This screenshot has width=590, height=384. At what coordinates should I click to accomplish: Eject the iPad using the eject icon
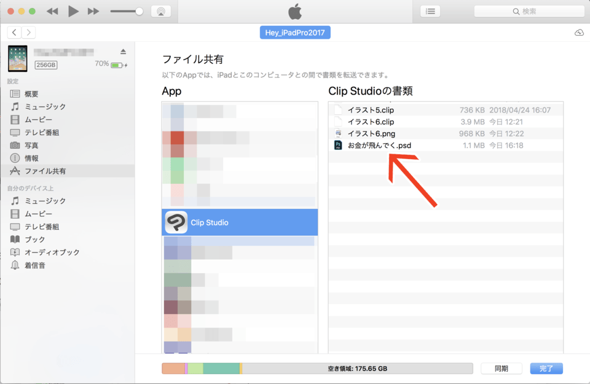point(123,51)
